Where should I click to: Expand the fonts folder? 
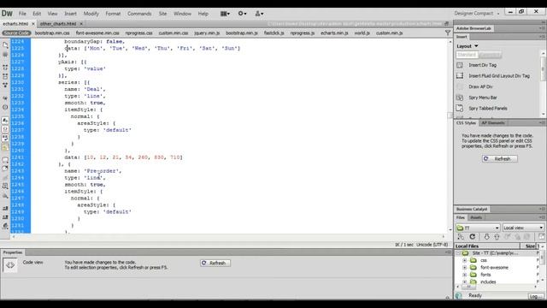pos(465,275)
